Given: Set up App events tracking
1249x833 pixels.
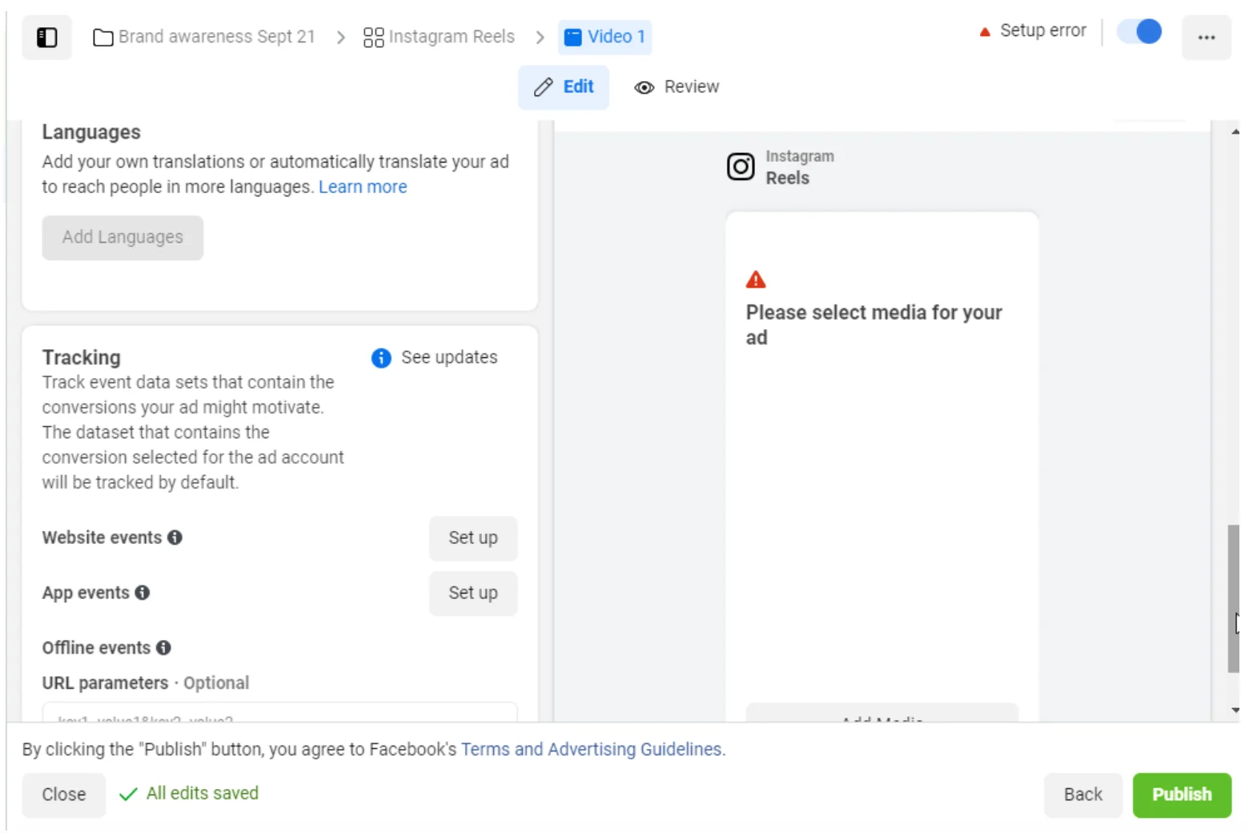Looking at the screenshot, I should click(473, 594).
